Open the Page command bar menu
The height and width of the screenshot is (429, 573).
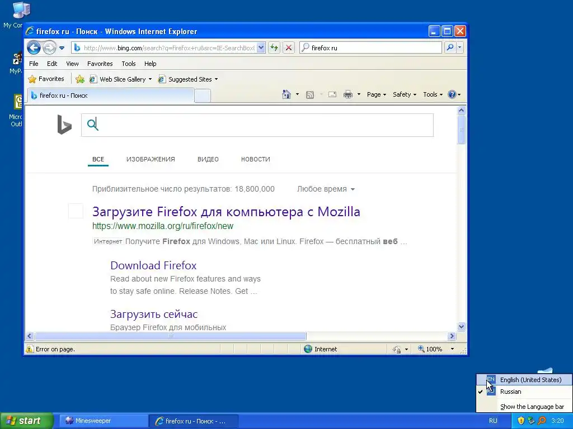point(377,94)
